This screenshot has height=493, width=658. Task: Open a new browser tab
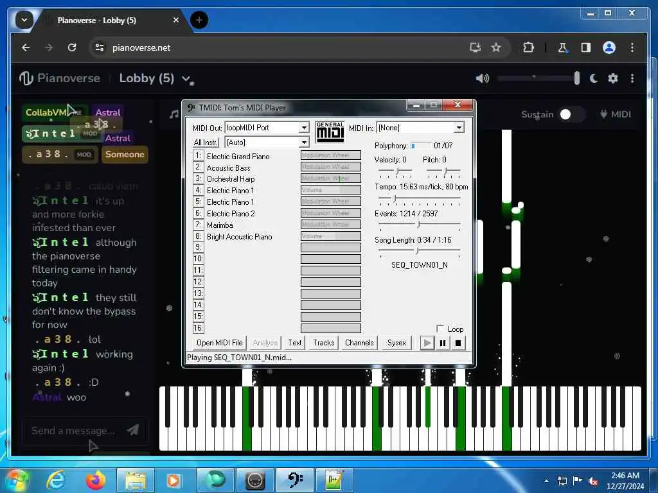(199, 20)
